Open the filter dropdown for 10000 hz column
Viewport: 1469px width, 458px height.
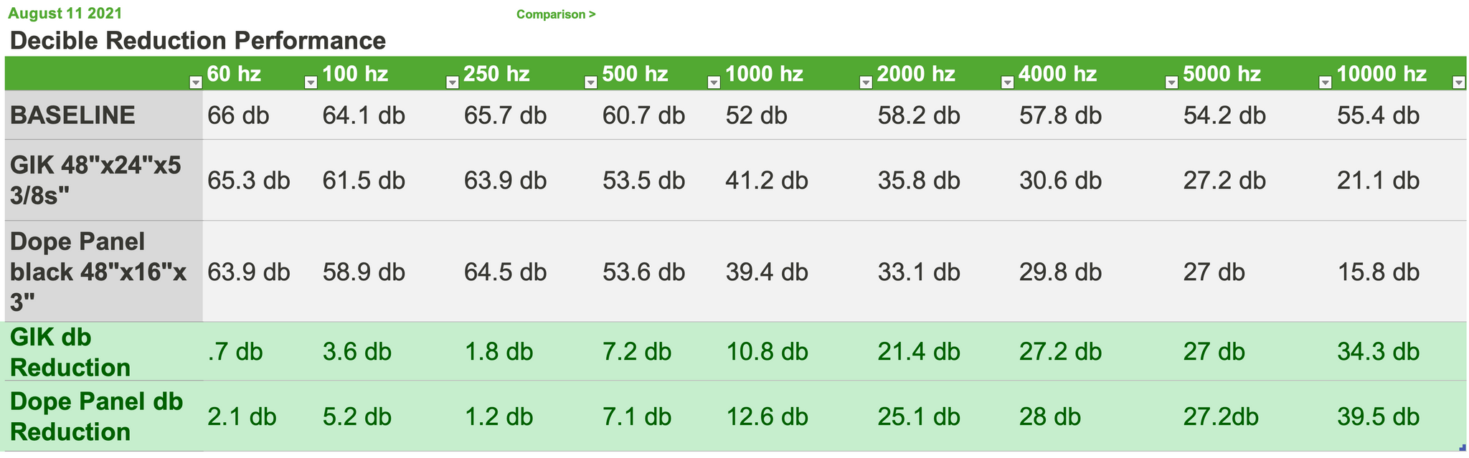click(1458, 82)
